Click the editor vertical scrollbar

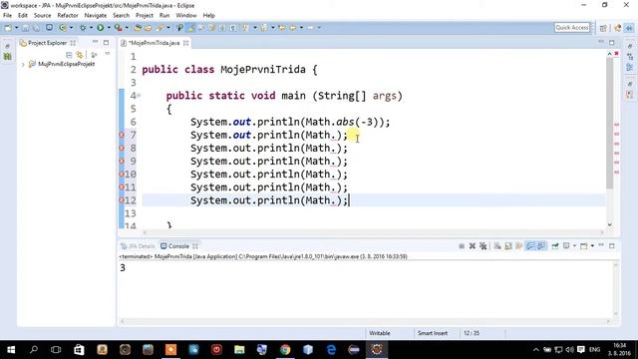point(609,122)
